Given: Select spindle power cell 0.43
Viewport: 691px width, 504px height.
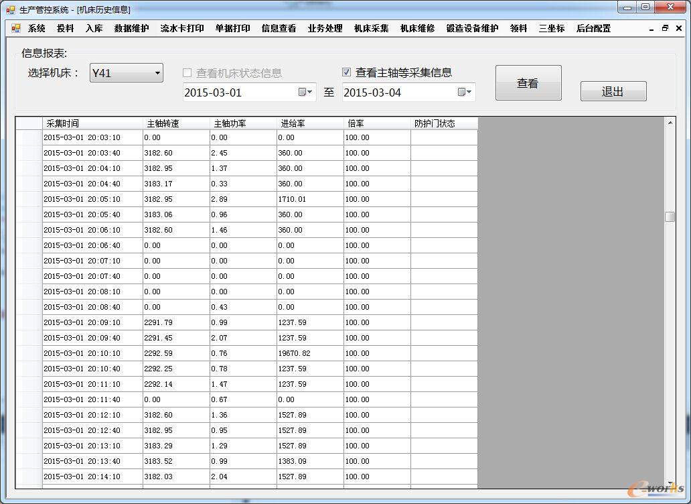Looking at the screenshot, I should pyautogui.click(x=243, y=308).
